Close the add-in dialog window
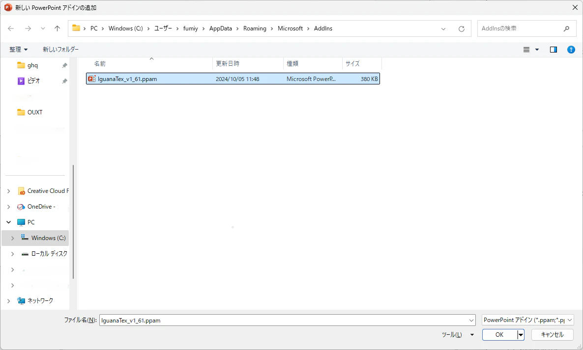 [575, 7]
